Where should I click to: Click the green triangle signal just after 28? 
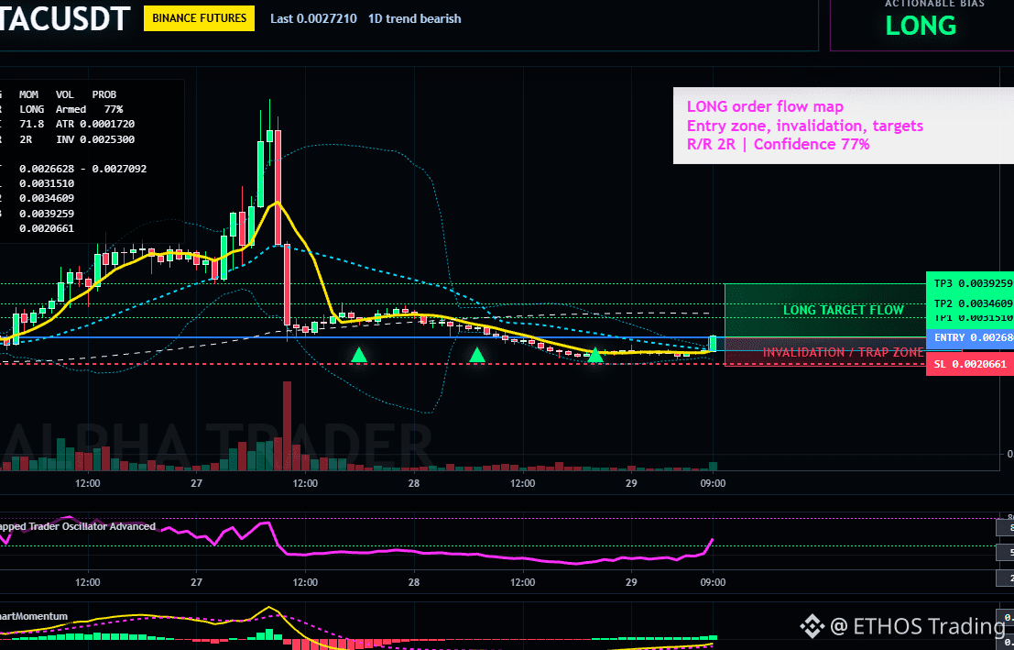point(477,354)
